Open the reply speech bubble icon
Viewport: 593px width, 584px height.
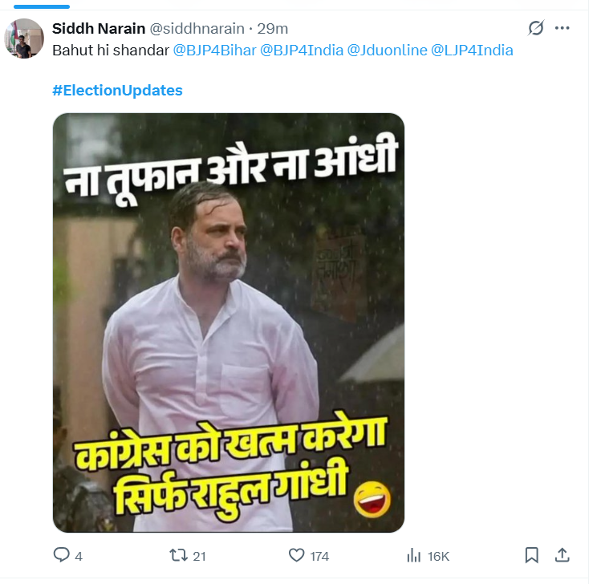pyautogui.click(x=62, y=555)
